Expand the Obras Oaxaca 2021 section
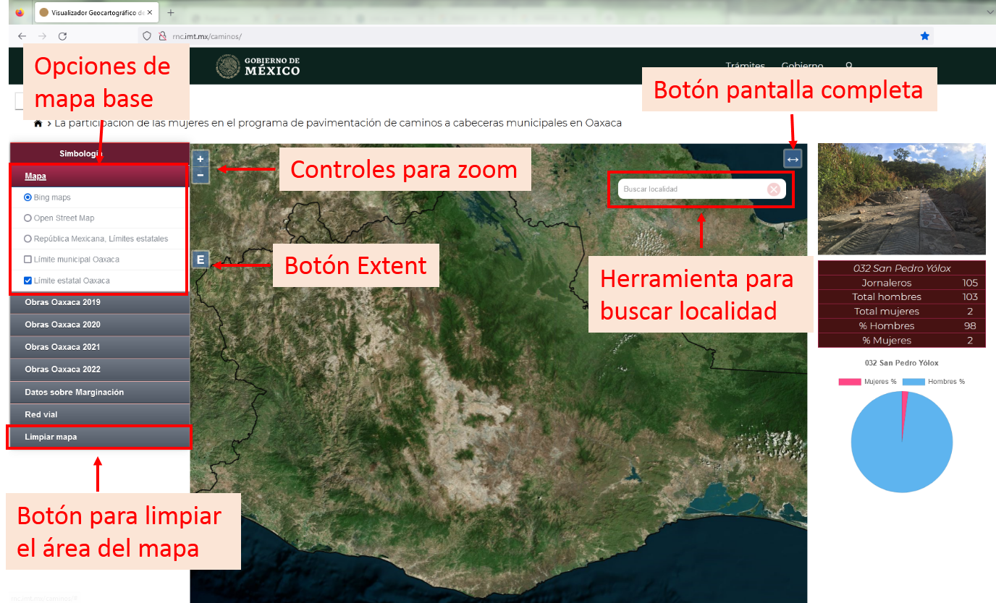The height and width of the screenshot is (603, 996). [x=99, y=347]
